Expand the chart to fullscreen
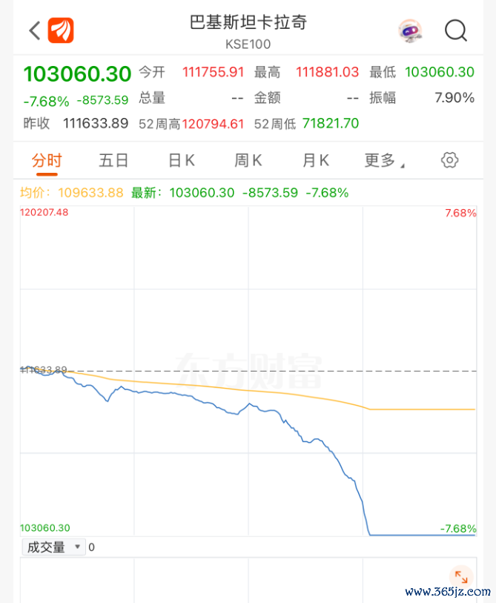This screenshot has height=603, width=496. (461, 576)
